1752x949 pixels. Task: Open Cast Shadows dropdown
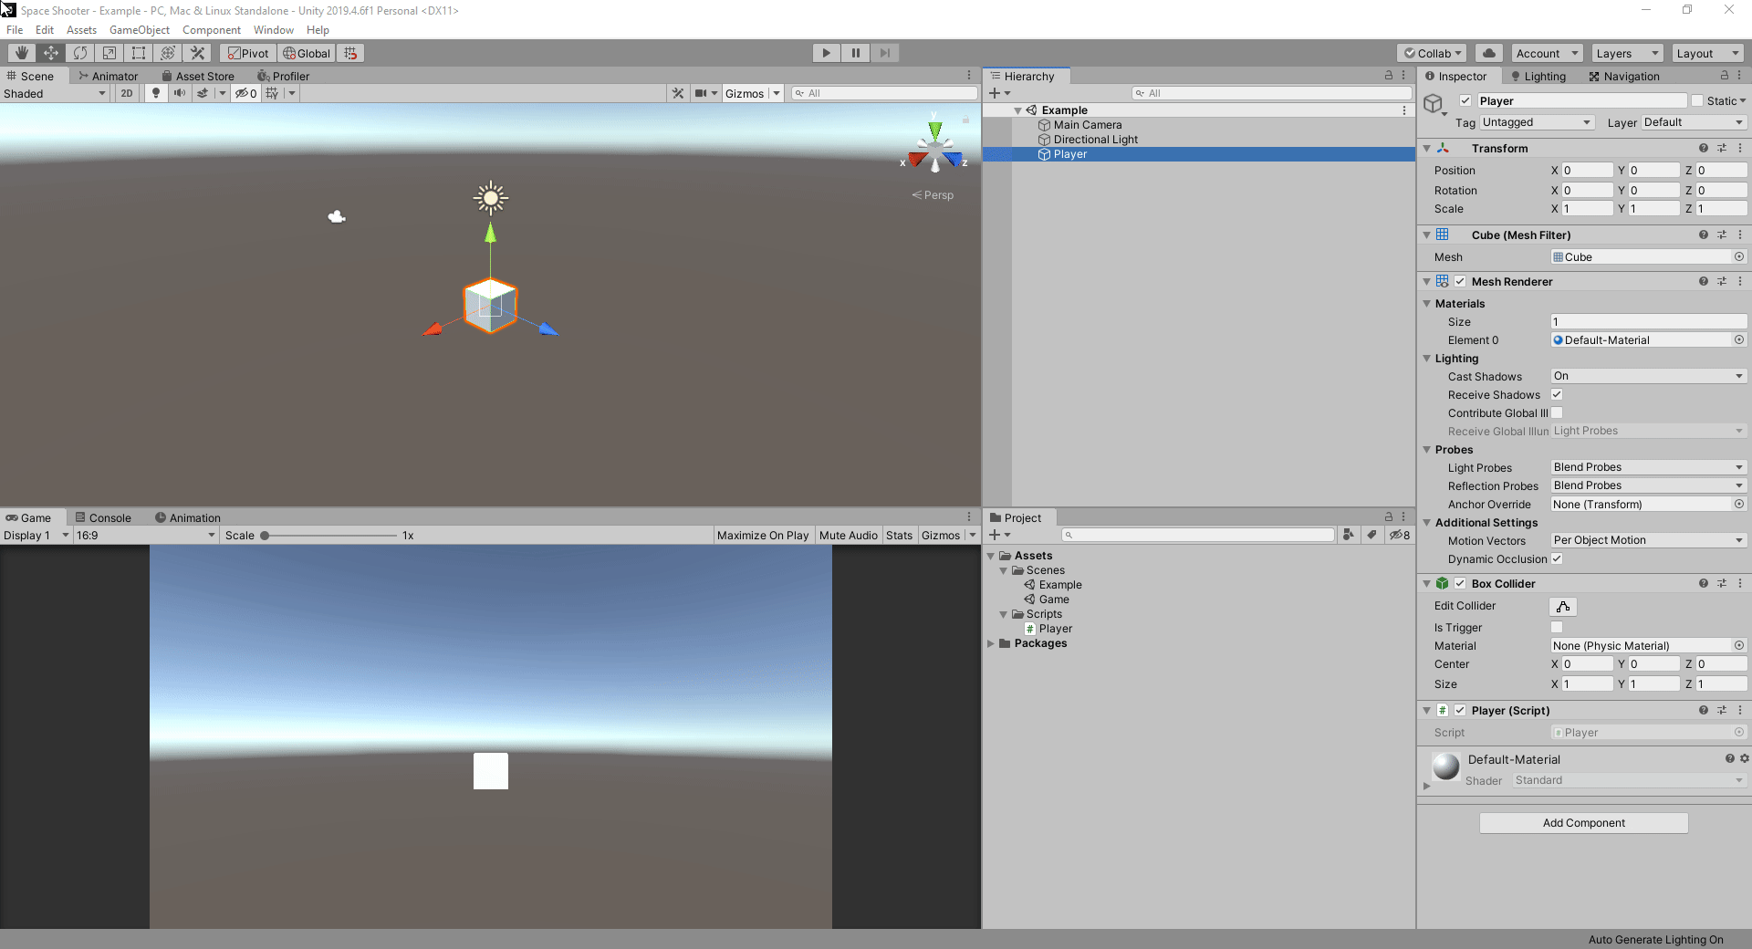(1649, 376)
